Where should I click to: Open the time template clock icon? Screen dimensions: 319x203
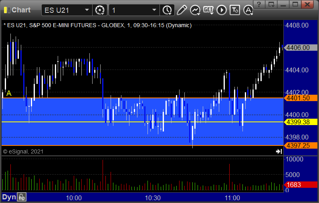(x=167, y=10)
